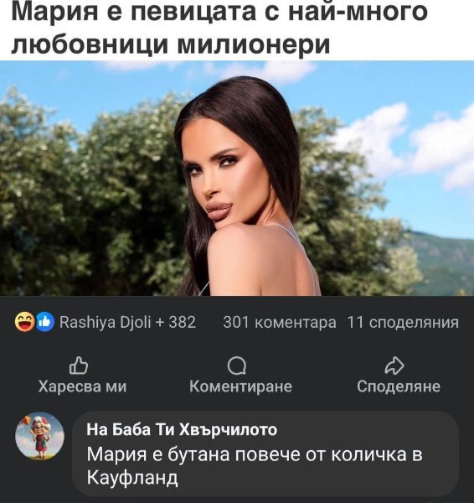
Task: Open the На Баба Ти Хвърчилото profile name
Action: (x=182, y=429)
